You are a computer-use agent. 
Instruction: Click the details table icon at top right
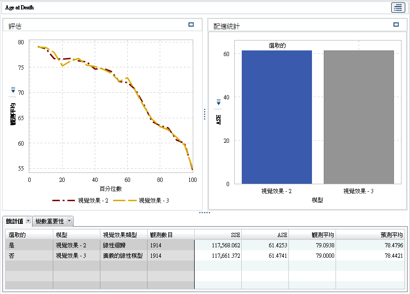(x=398, y=8)
